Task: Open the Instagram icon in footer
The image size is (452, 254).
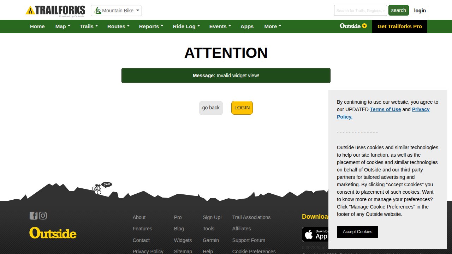Action: click(43, 216)
